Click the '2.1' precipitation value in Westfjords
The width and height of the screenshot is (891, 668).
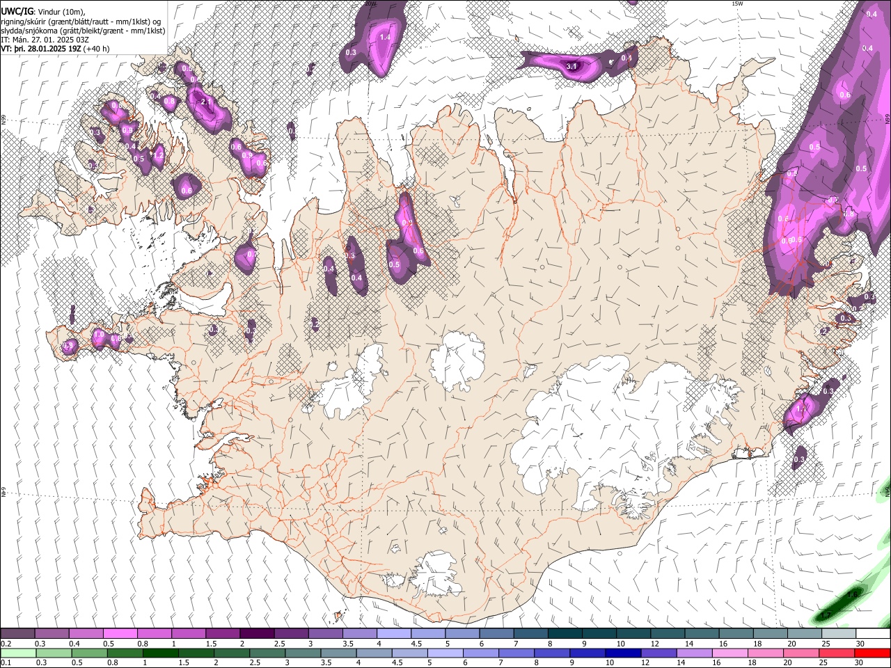pyautogui.click(x=205, y=102)
